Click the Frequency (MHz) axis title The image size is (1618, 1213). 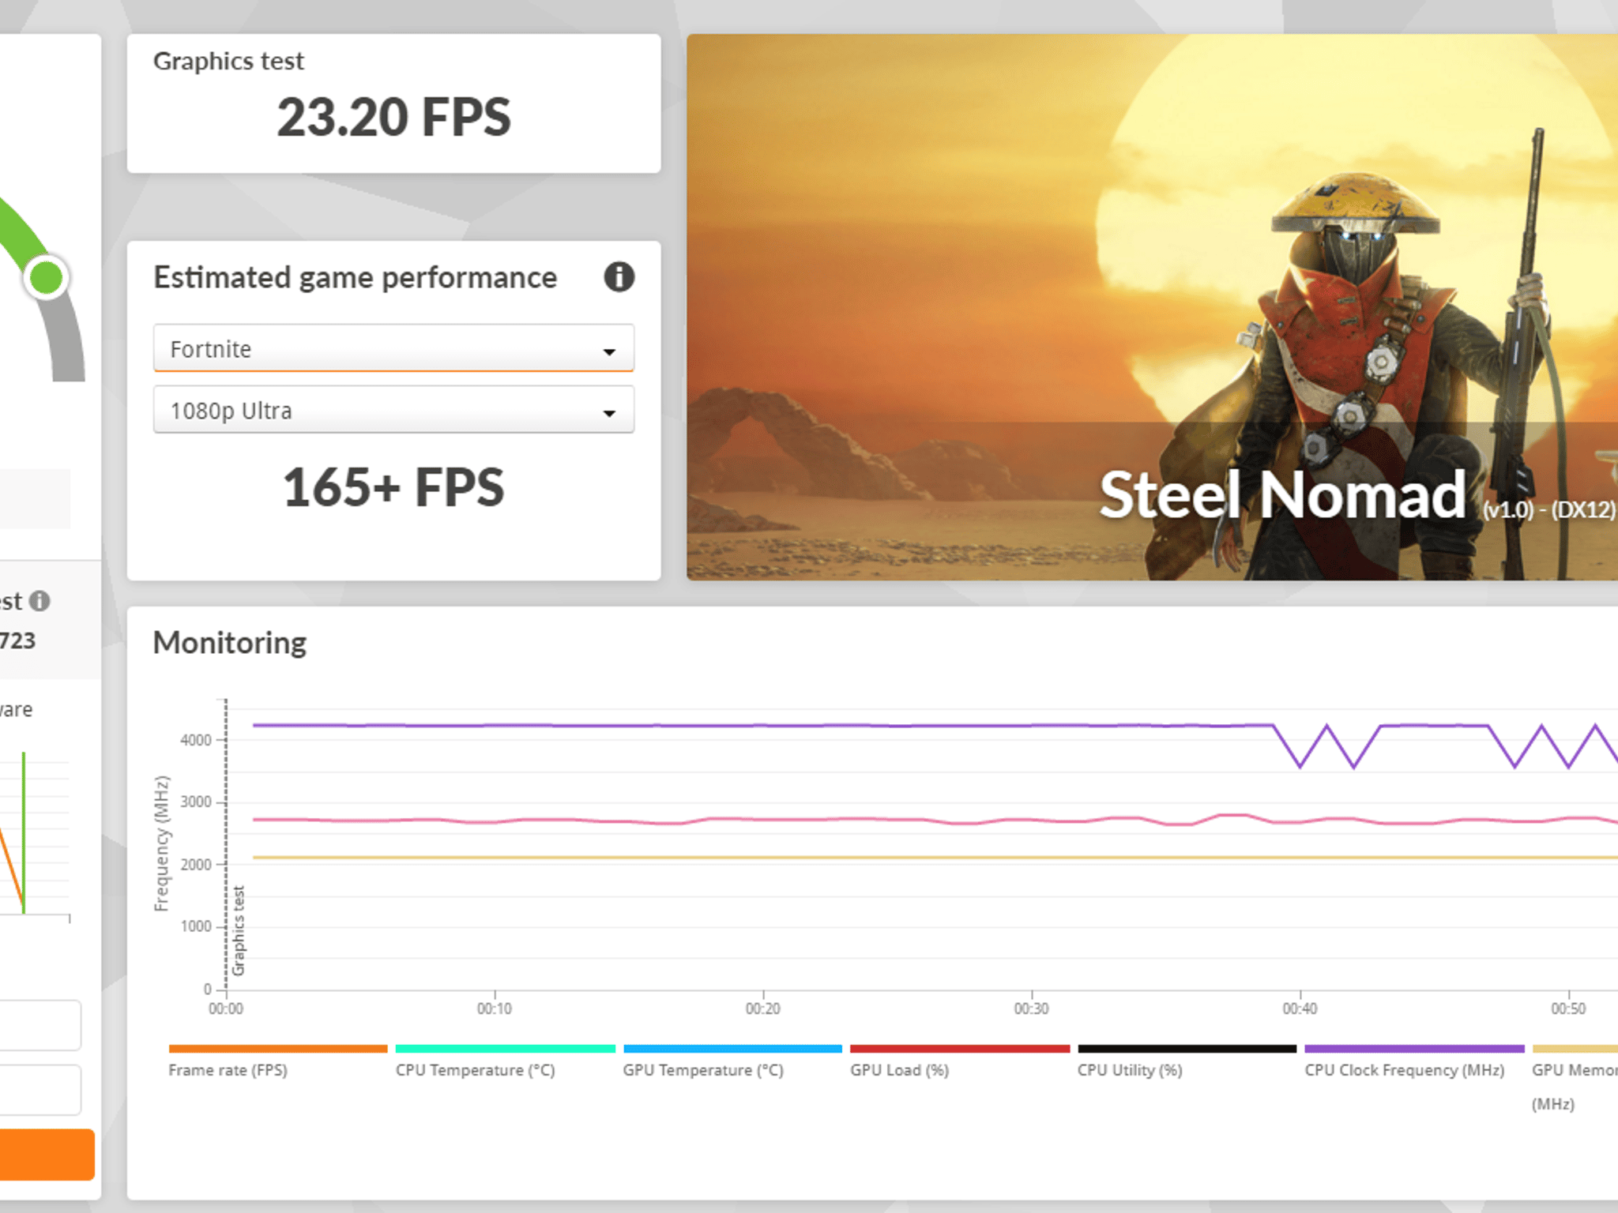(x=161, y=843)
